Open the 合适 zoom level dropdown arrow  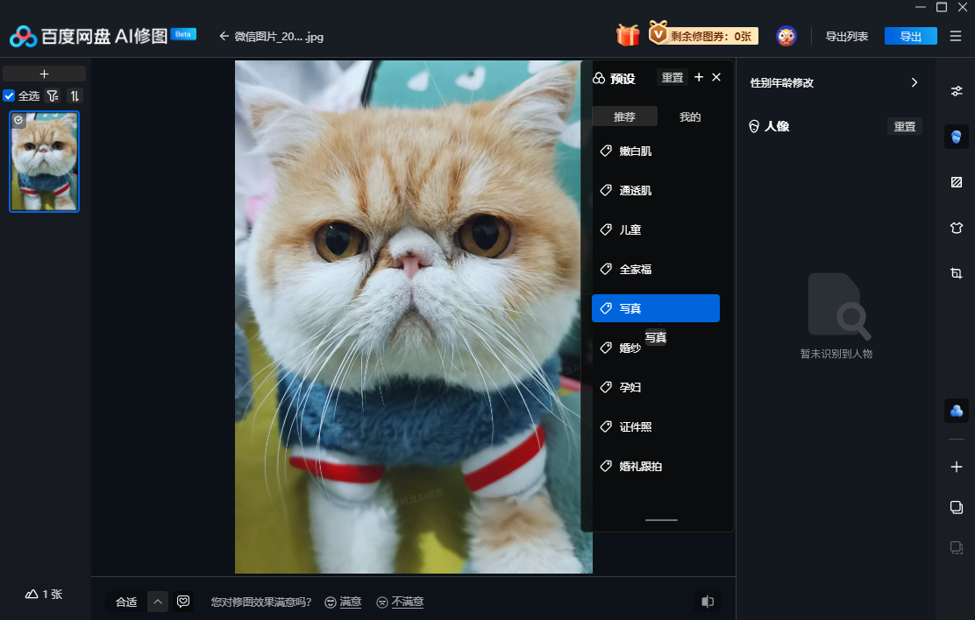coord(158,602)
